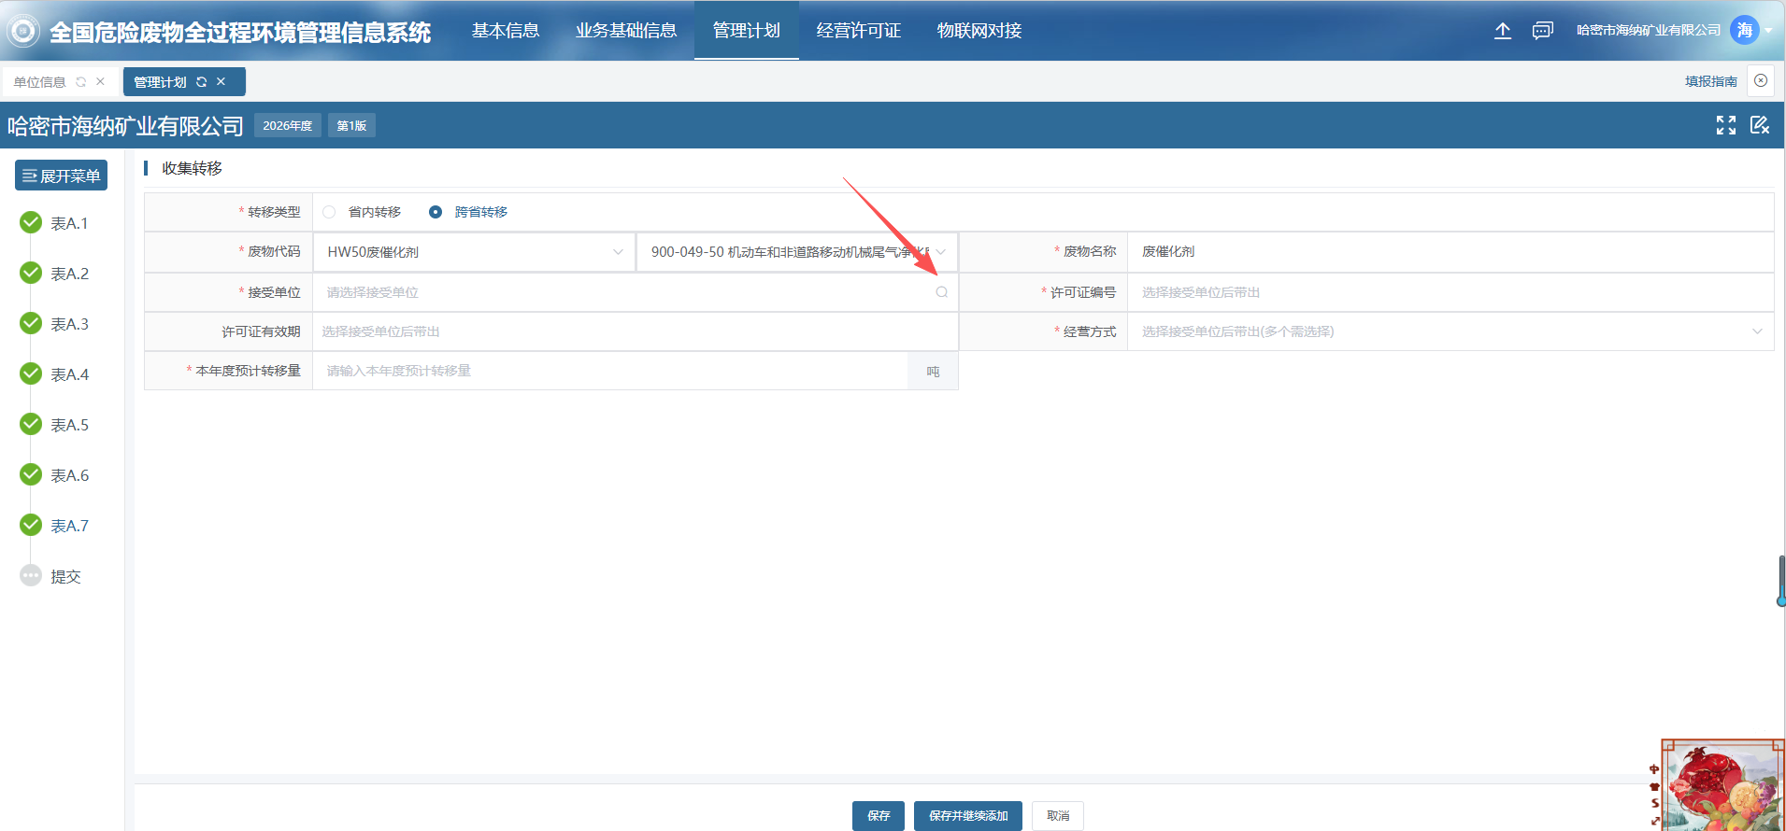
Task: Select the 跨省转移 radio button
Action: pyautogui.click(x=436, y=212)
